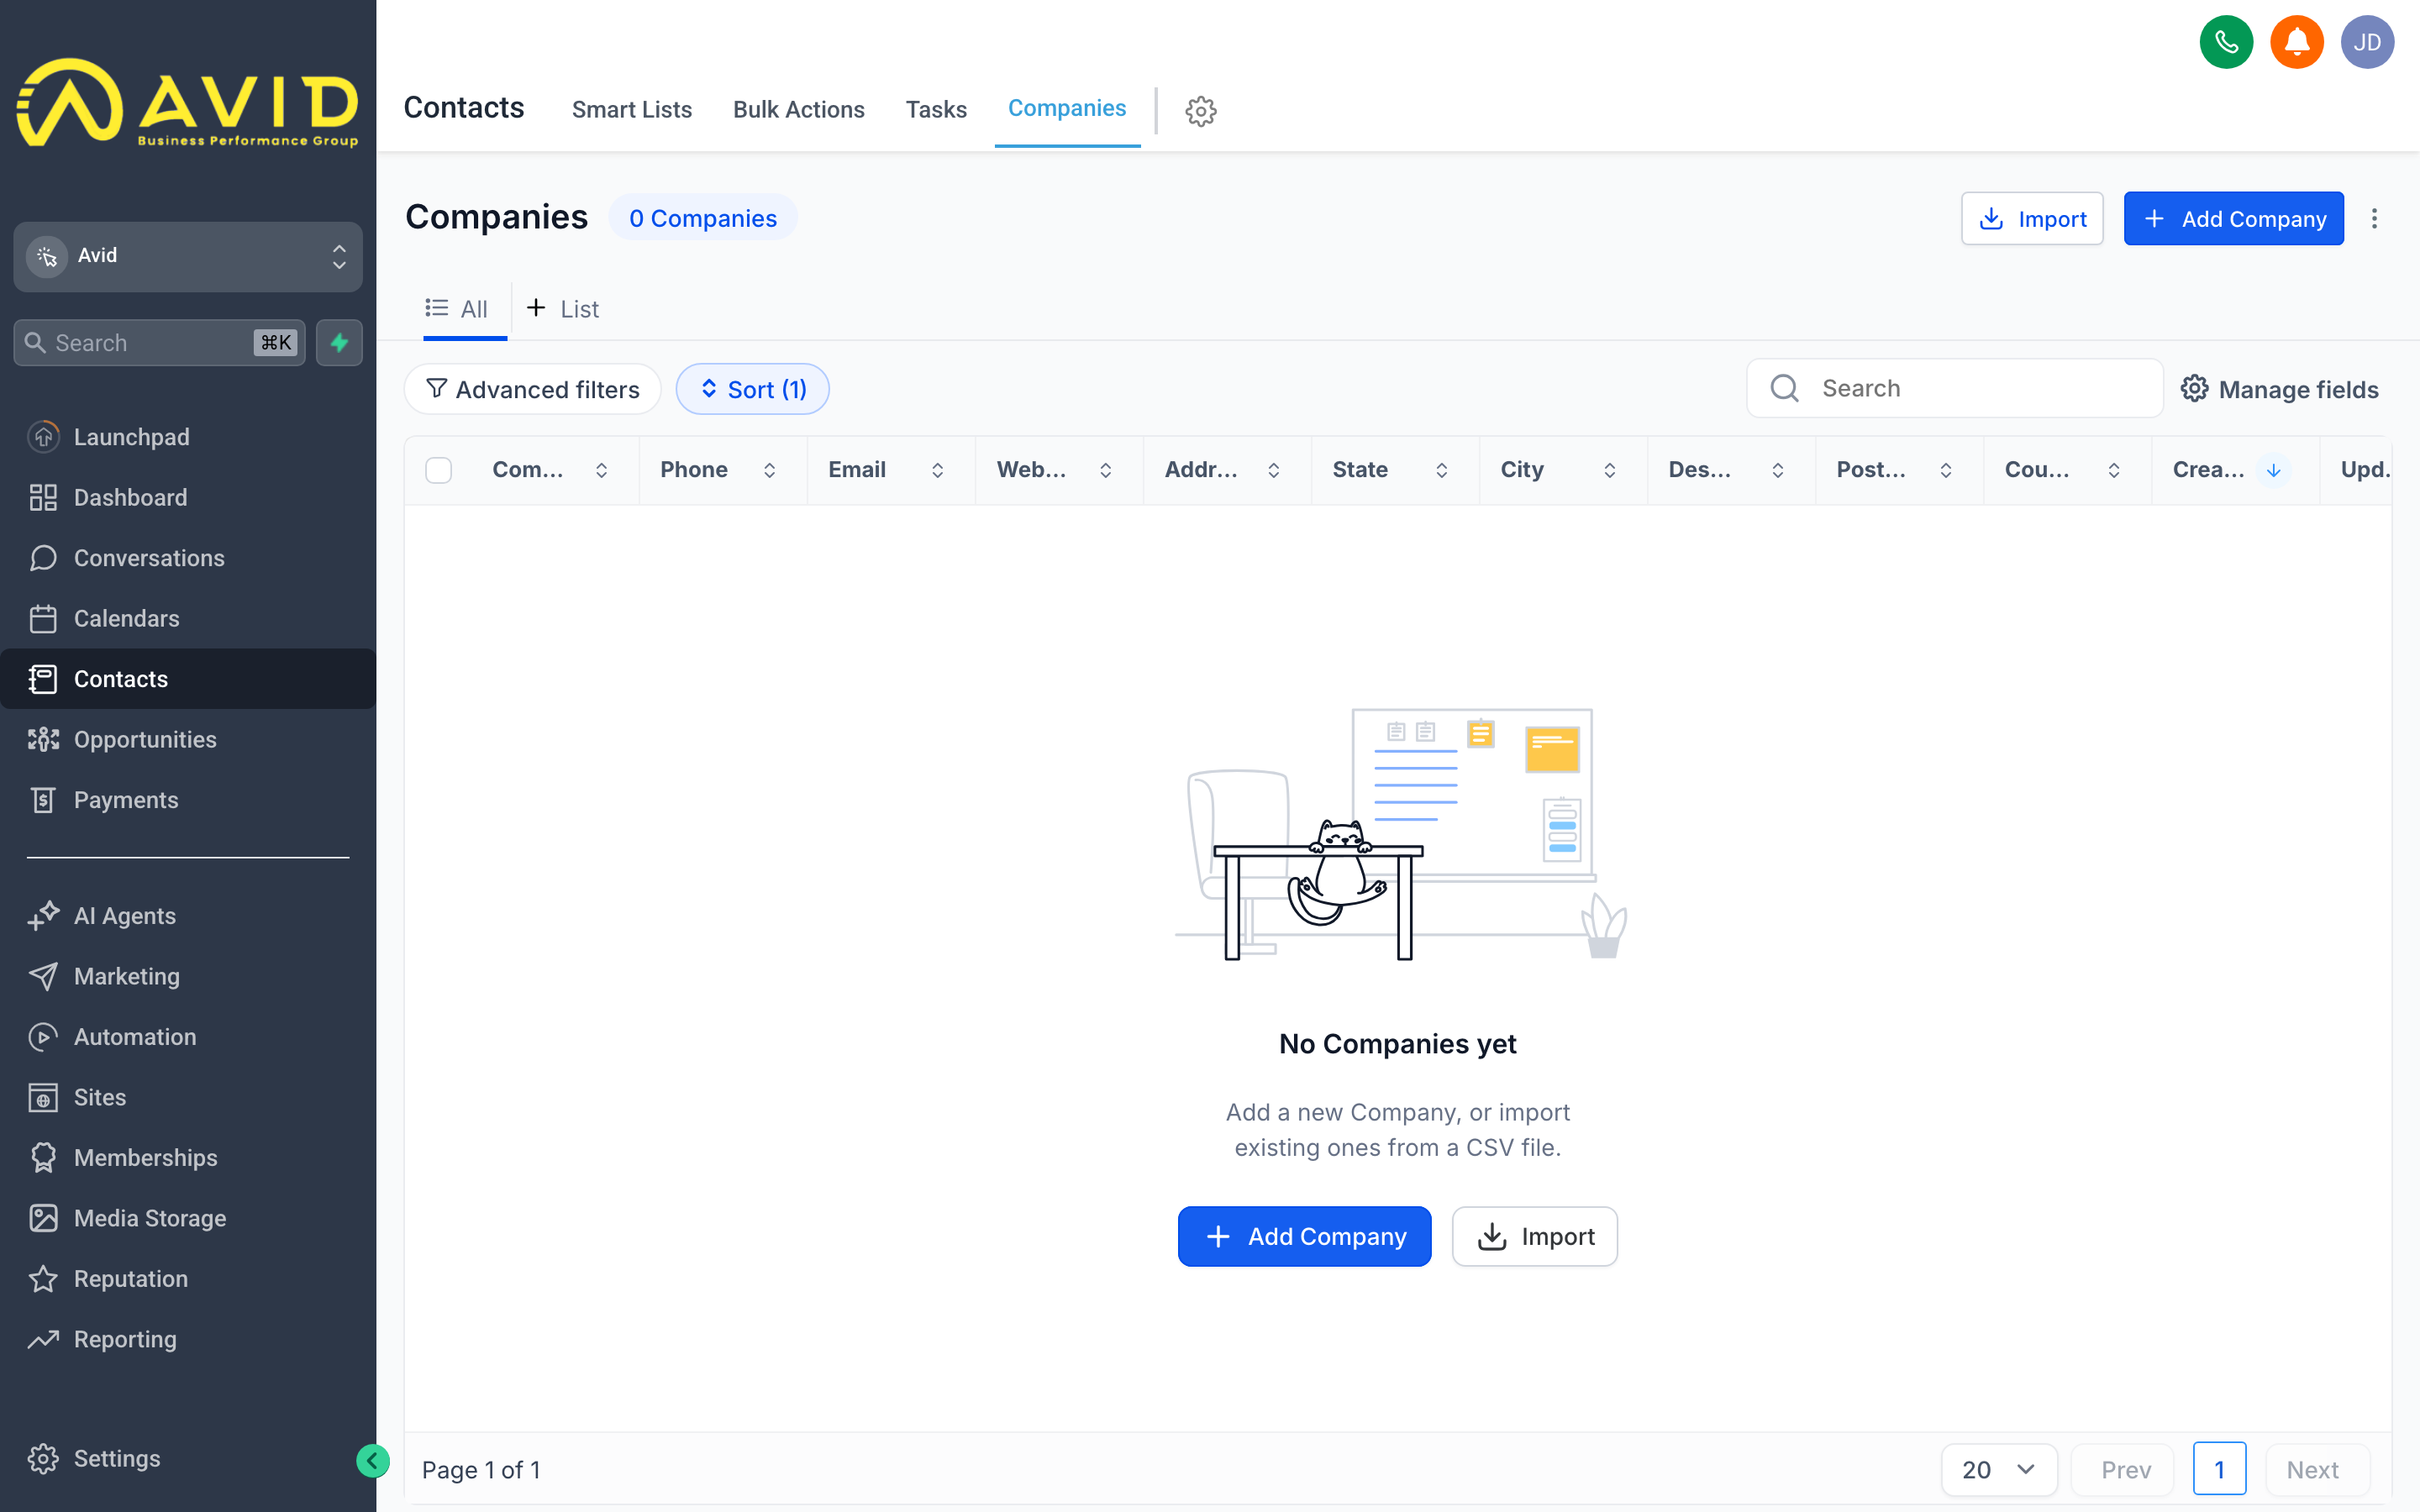Open Media Storage from sidebar
The image size is (2420, 1512).
pyautogui.click(x=188, y=1218)
